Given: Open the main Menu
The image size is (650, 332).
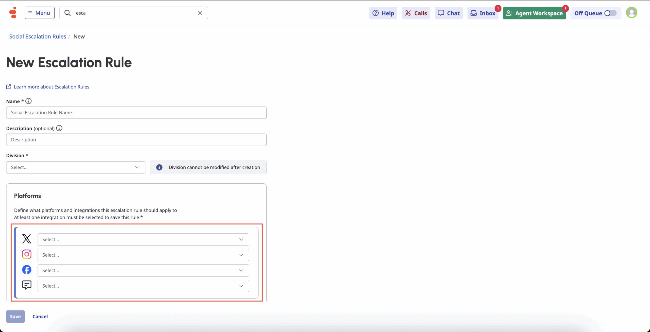Looking at the screenshot, I should 39,13.
